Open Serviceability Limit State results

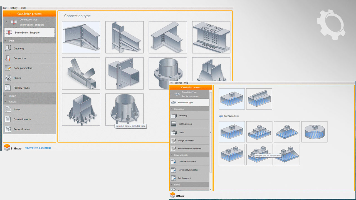tap(188, 170)
